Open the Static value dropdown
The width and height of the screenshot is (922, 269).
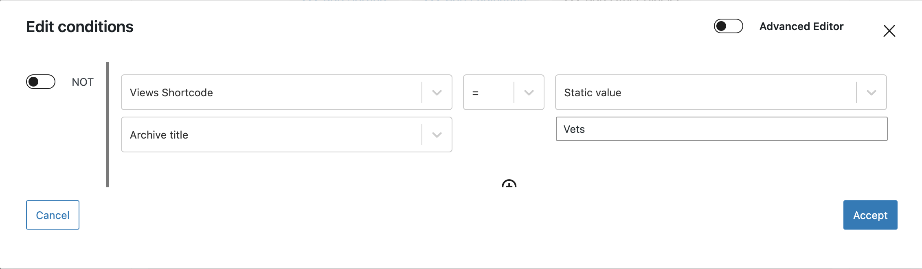pos(721,92)
